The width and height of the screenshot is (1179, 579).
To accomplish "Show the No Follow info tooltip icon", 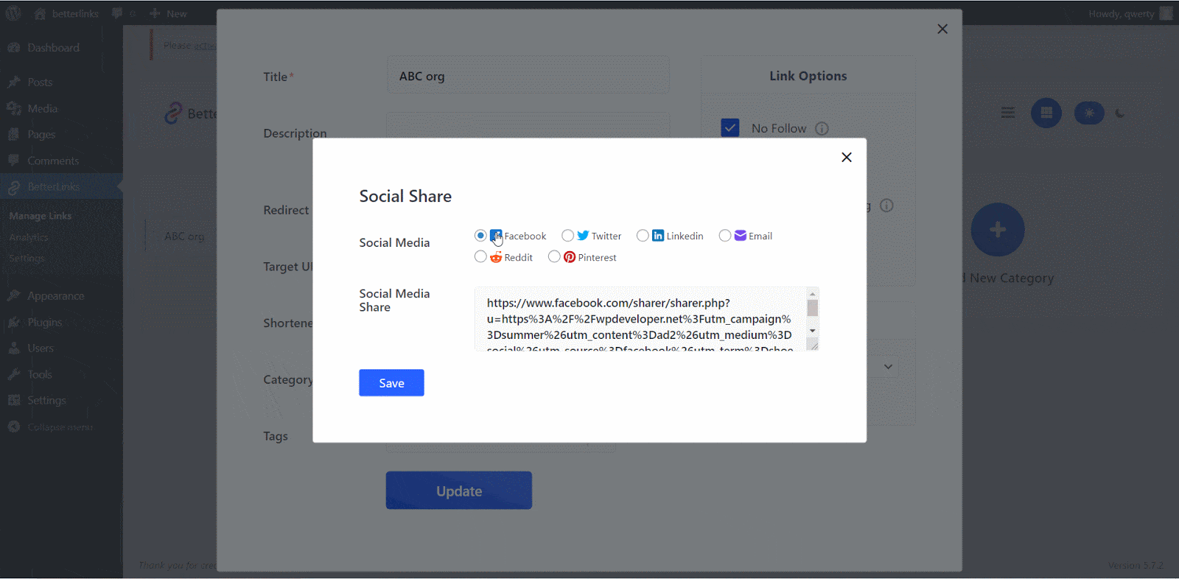I will (x=822, y=128).
